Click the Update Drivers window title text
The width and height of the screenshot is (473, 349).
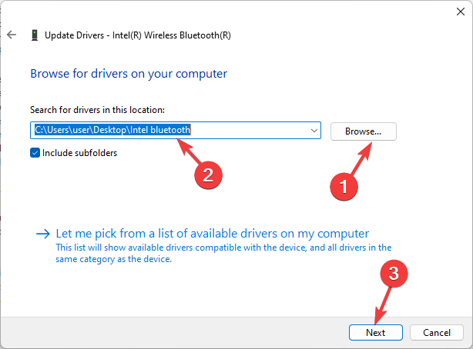(138, 35)
